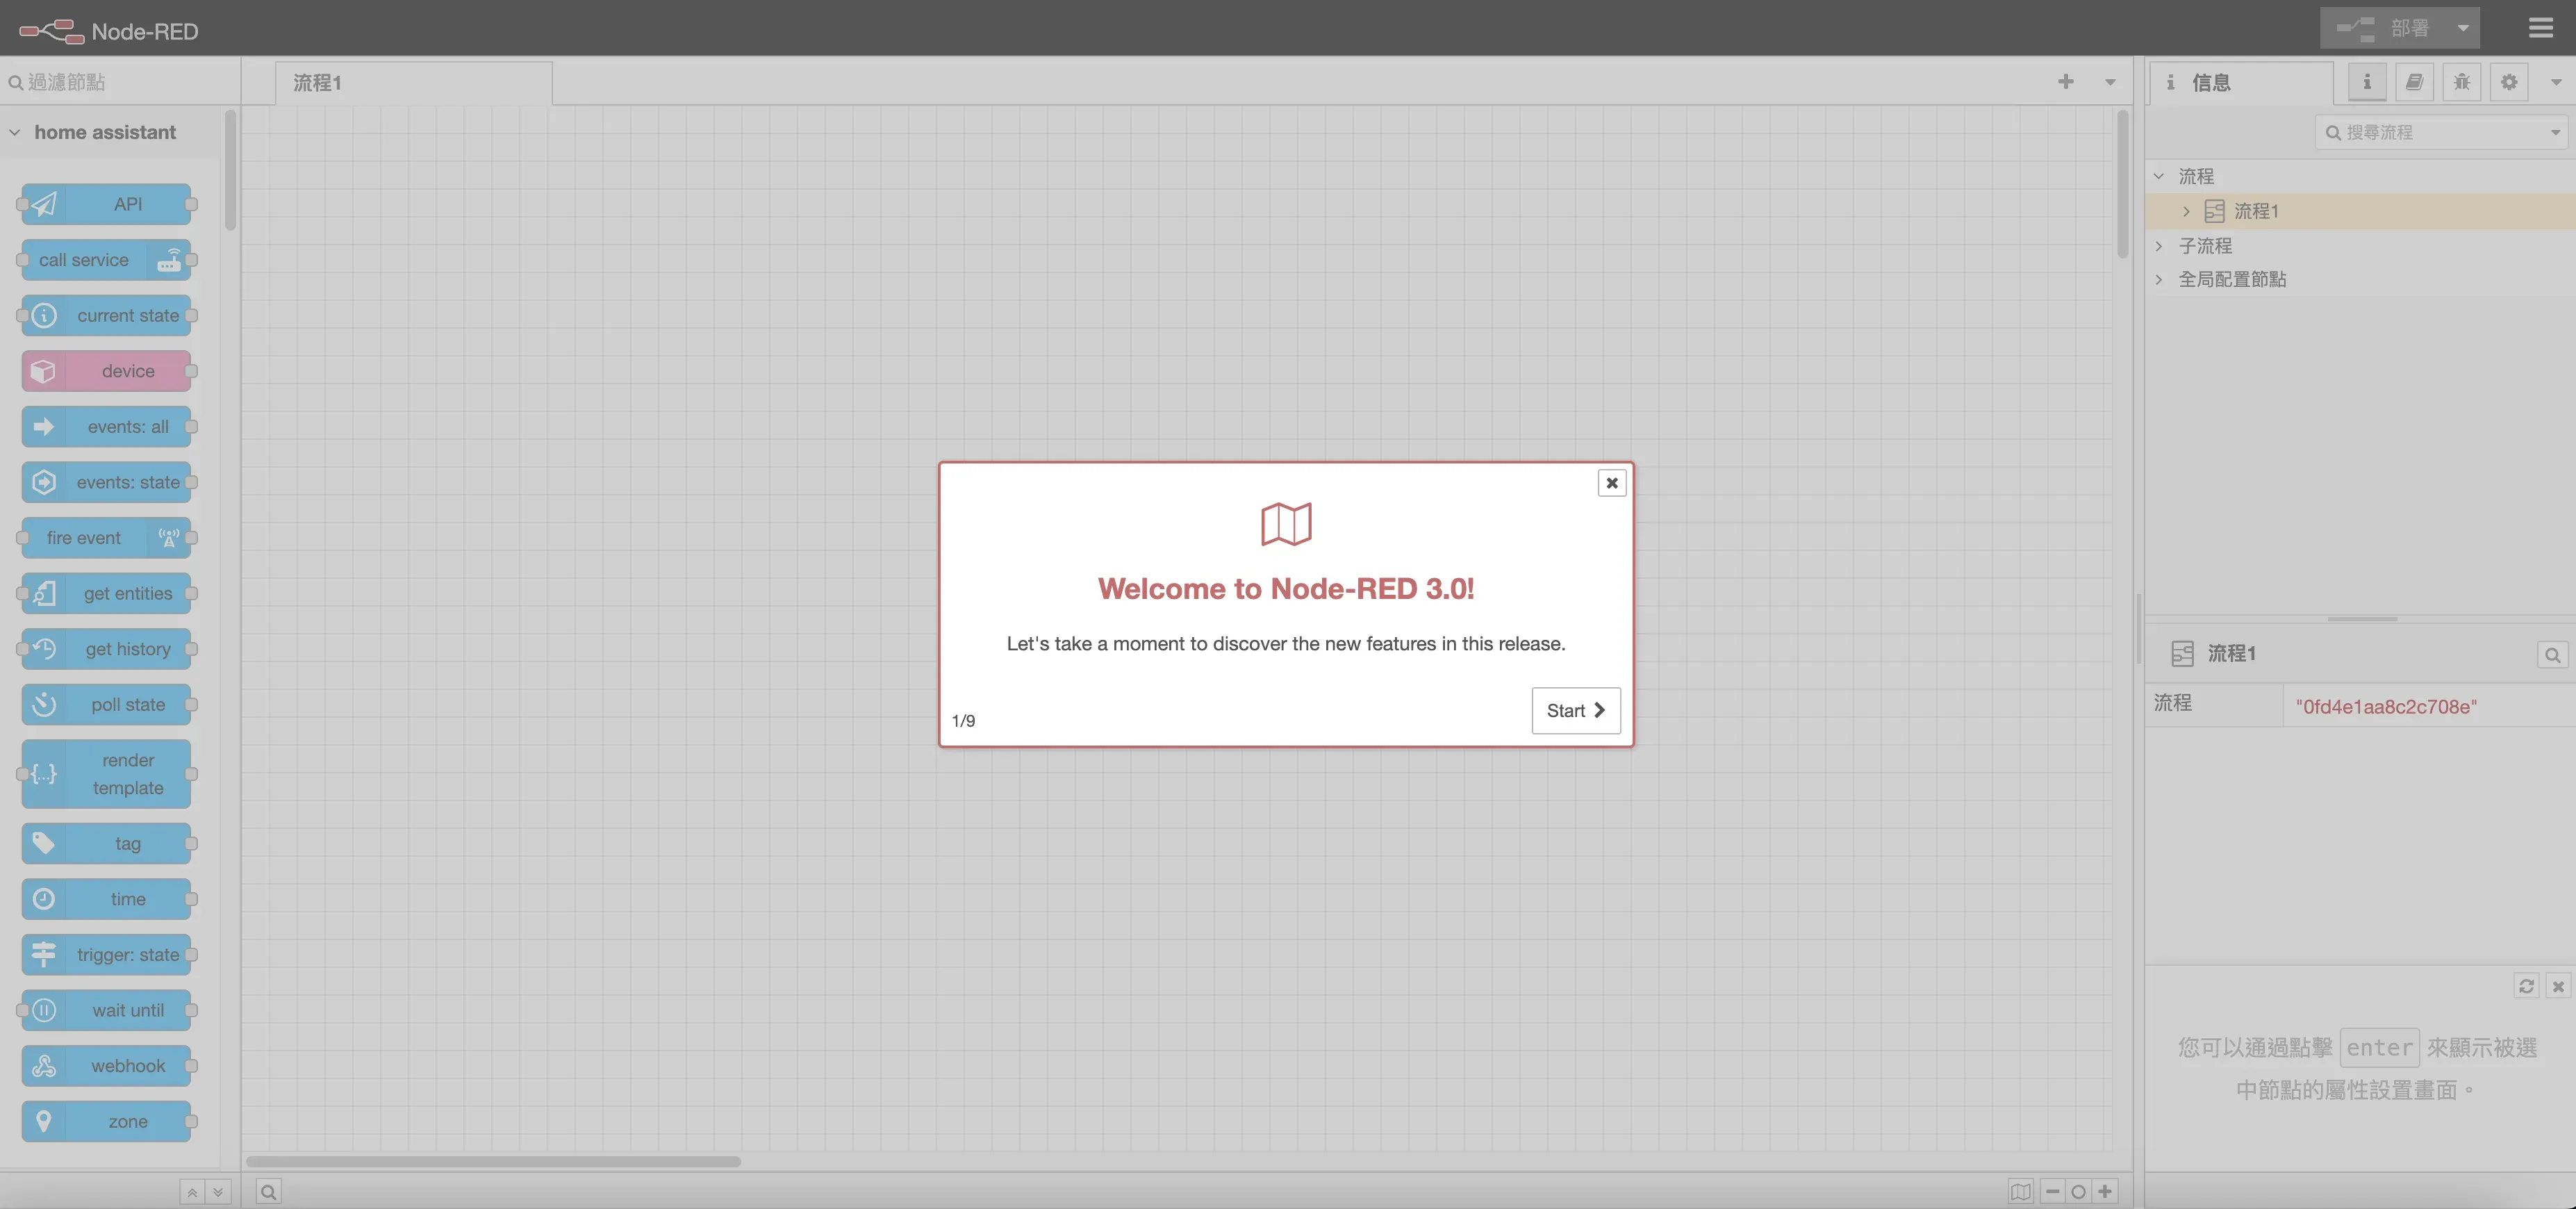Open the flow list dropdown arrow
The height and width of the screenshot is (1209, 2576).
tap(2110, 82)
